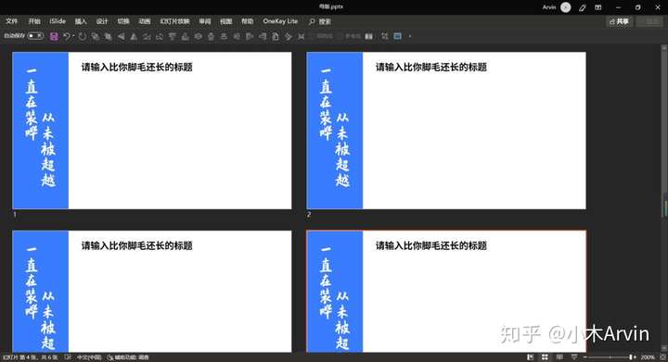Viewport: 668px width, 362px height.
Task: Click the 搜索 search box
Action: pyautogui.click(x=320, y=21)
